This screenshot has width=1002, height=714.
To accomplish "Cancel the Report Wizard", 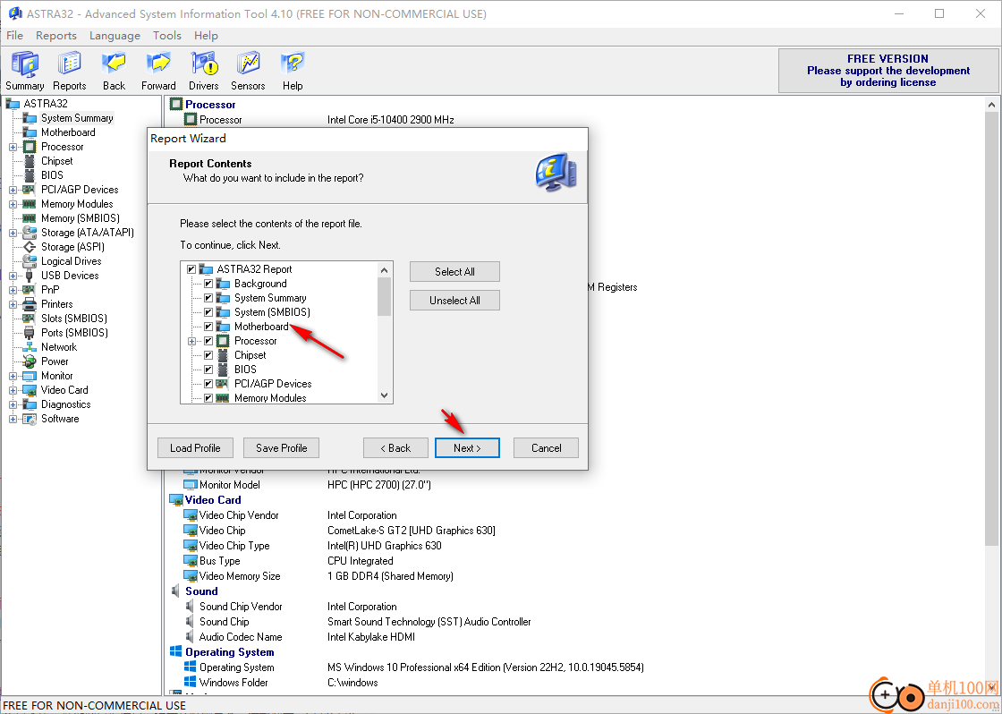I will [x=547, y=448].
